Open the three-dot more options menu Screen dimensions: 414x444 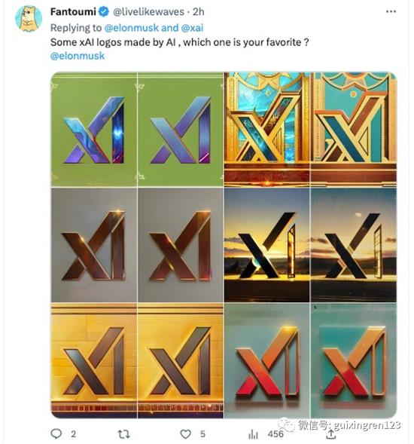tap(391, 11)
